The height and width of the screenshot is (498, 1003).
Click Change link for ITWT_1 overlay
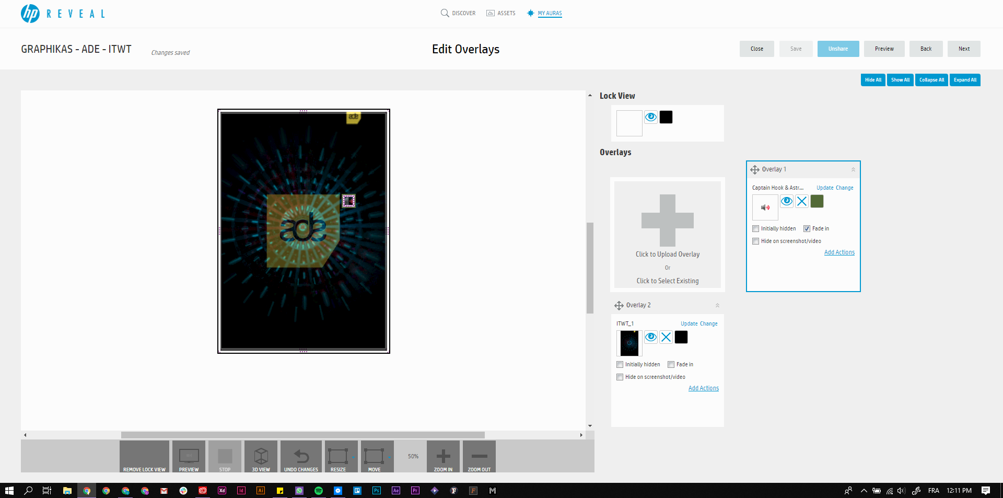click(x=709, y=323)
